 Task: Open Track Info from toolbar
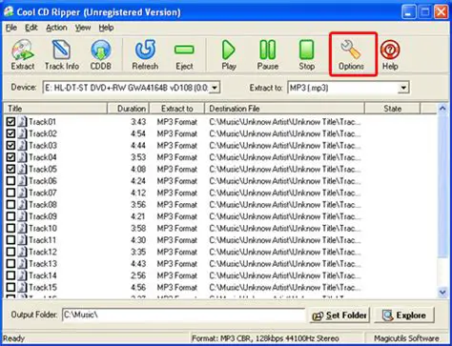coord(62,54)
